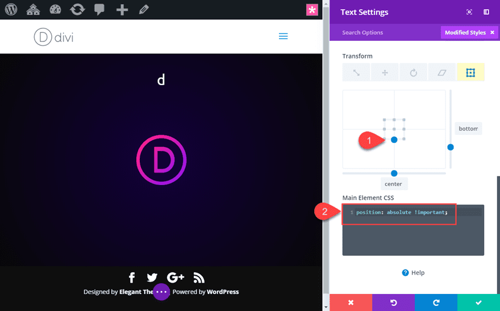Open the purple three-dots builder menu

[161, 292]
